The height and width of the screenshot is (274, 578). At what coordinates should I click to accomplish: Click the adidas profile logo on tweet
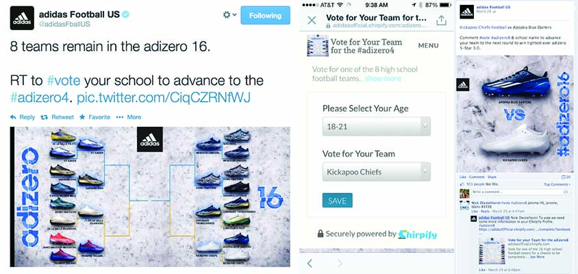click(x=22, y=18)
